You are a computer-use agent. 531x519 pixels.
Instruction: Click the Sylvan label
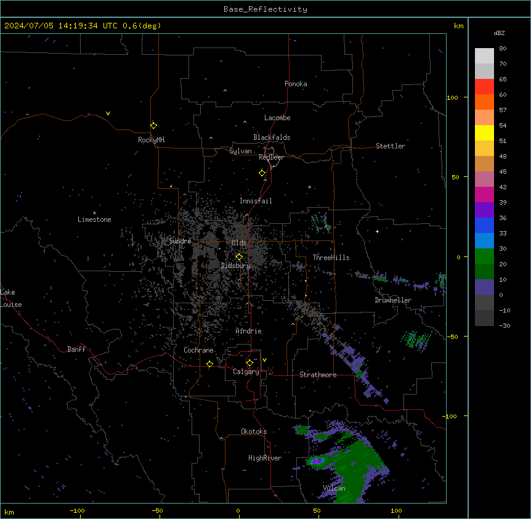click(x=240, y=151)
